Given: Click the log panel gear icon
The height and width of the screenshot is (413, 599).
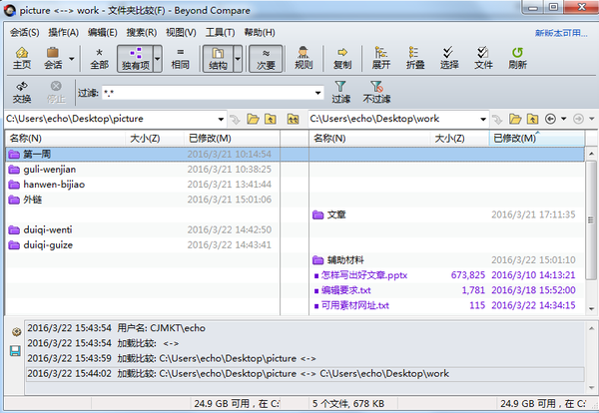Looking at the screenshot, I should [16, 332].
